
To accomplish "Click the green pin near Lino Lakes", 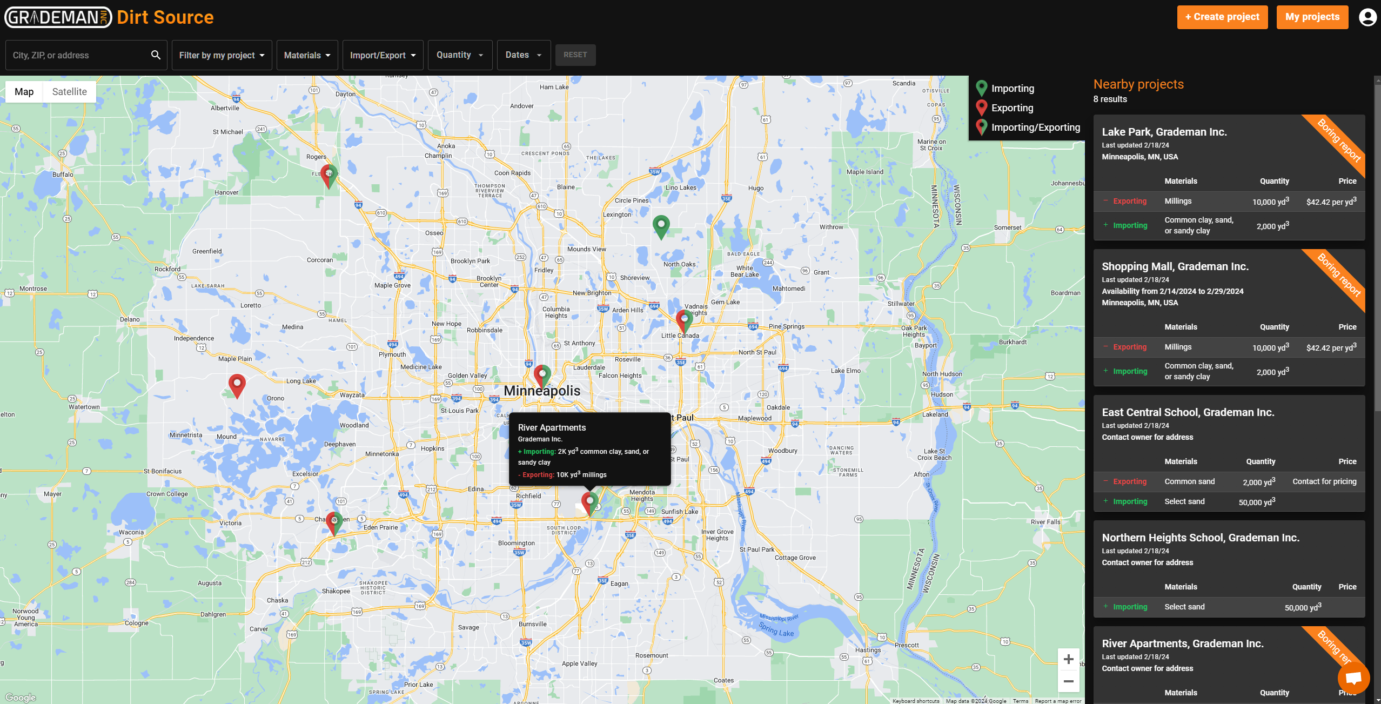I will pos(661,227).
